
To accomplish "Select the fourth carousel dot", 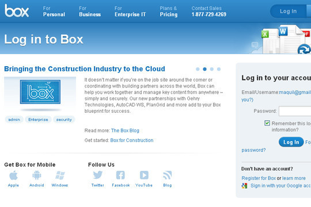I will pos(219,69).
